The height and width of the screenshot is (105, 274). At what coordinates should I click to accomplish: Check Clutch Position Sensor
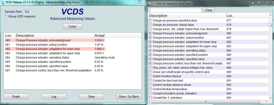click(150, 76)
